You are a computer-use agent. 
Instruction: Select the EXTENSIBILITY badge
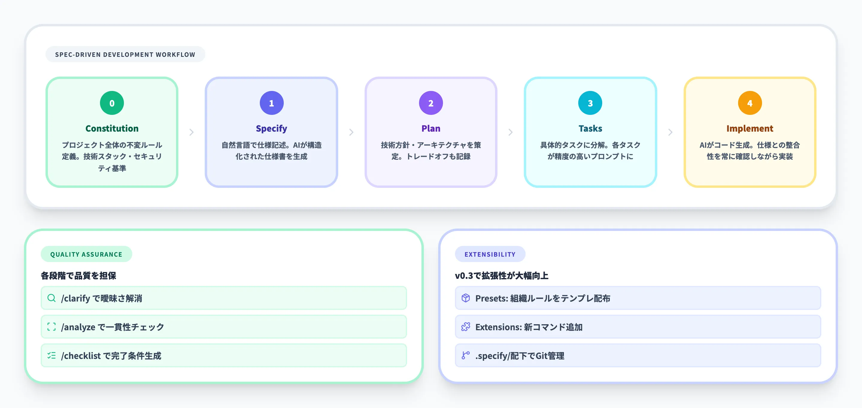[490, 254]
